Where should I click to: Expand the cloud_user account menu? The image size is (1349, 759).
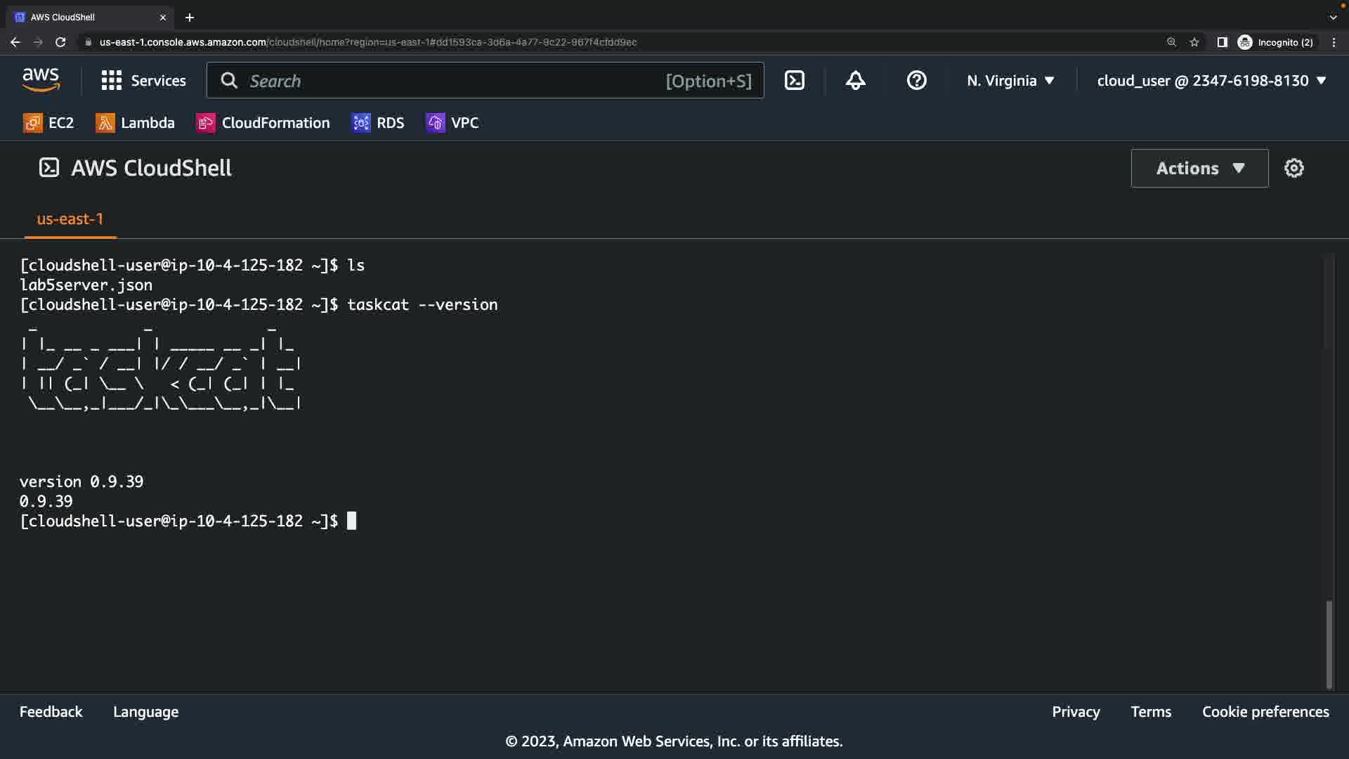tap(1211, 81)
